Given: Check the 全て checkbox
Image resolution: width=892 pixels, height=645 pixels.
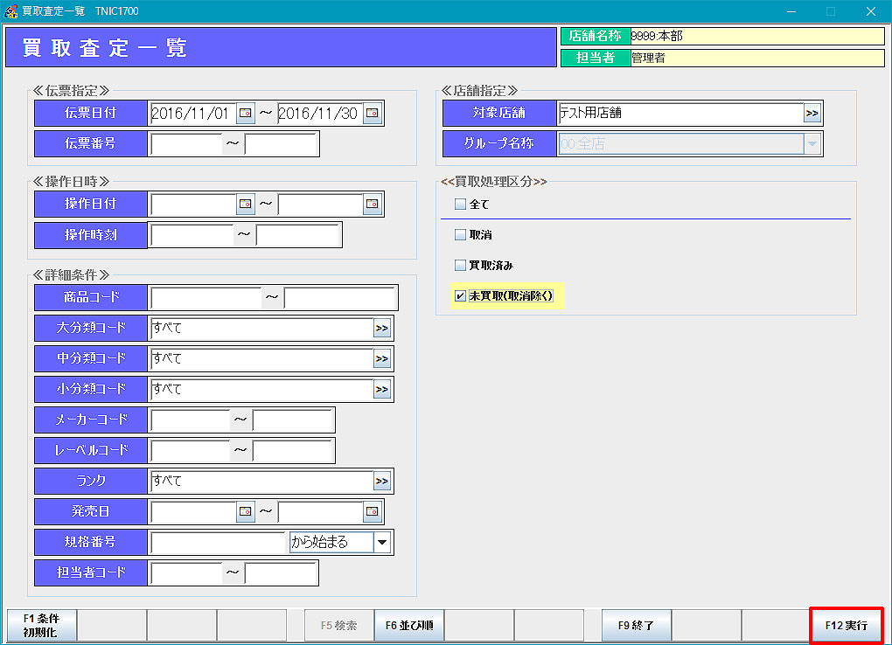Looking at the screenshot, I should click(461, 205).
